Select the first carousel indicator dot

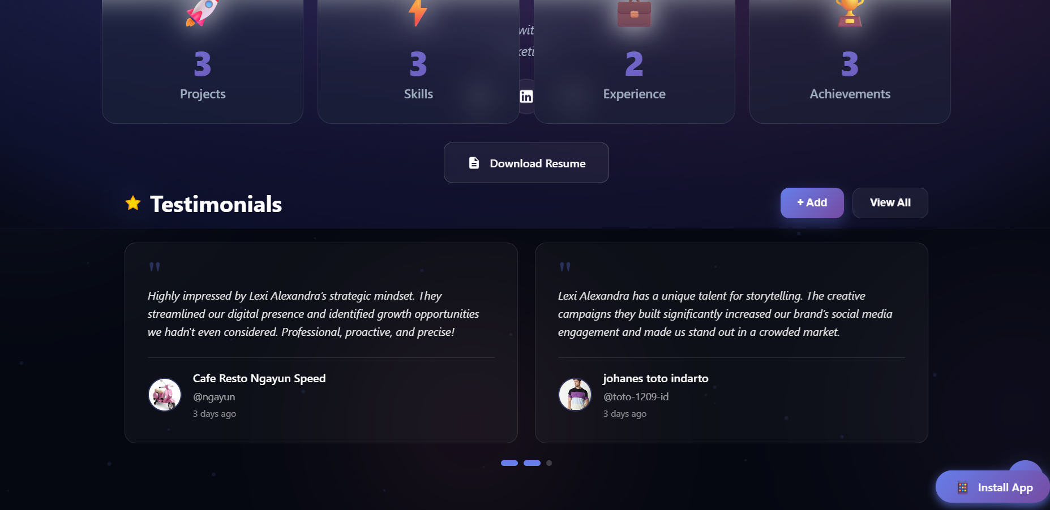(510, 463)
